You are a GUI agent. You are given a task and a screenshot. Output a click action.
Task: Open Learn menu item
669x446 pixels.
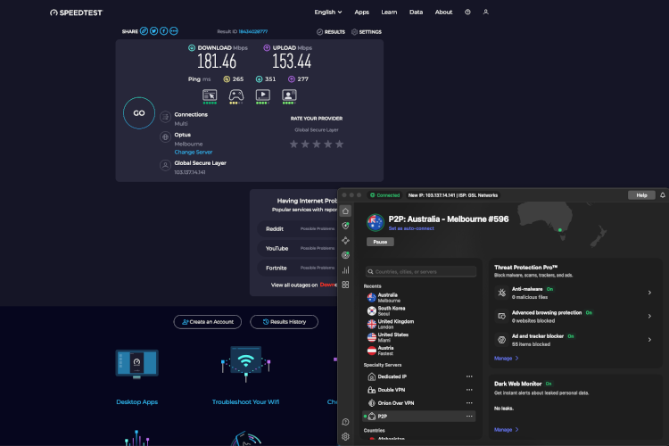[x=389, y=12]
